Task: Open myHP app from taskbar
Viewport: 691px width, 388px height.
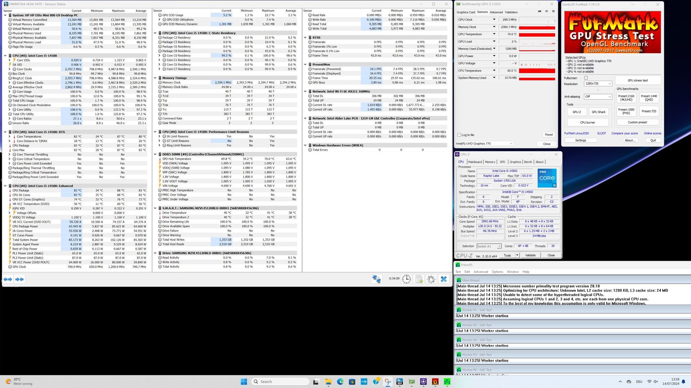Action: pyautogui.click(x=364, y=382)
